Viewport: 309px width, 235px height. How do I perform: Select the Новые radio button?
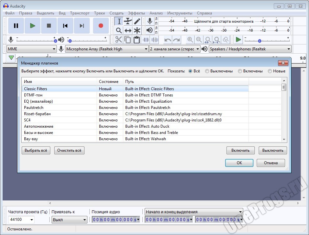270,71
